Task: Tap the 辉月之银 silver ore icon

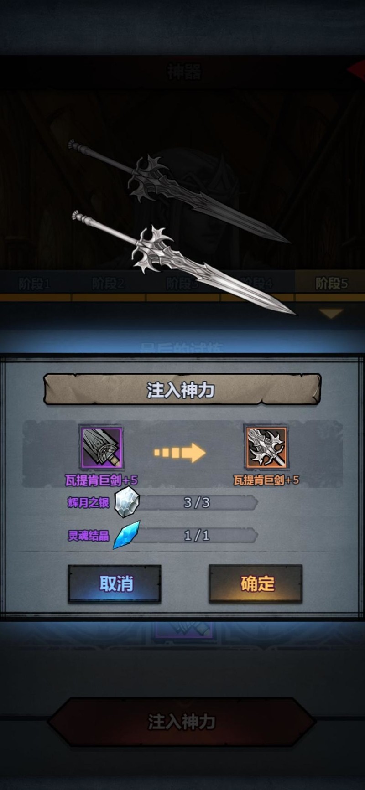Action: point(126,502)
